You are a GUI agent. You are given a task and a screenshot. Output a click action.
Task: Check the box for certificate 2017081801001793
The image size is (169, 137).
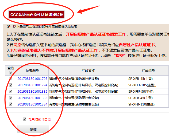pyautogui.click(x=11, y=79)
